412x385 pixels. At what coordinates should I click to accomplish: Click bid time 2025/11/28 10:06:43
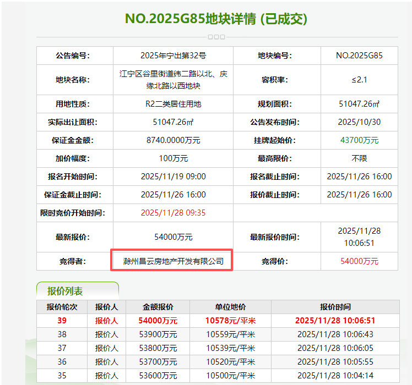(x=335, y=334)
